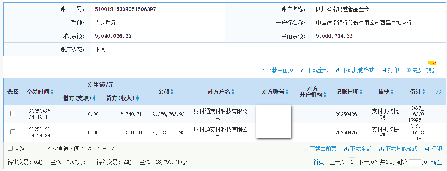Check the 全选 select-all checkbox
Viewport: 447px width, 171px height.
pos(10,148)
